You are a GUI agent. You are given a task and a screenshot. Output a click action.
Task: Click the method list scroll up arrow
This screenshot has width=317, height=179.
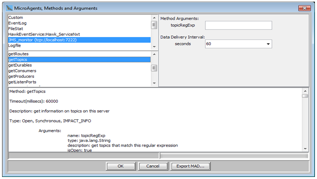[154, 54]
